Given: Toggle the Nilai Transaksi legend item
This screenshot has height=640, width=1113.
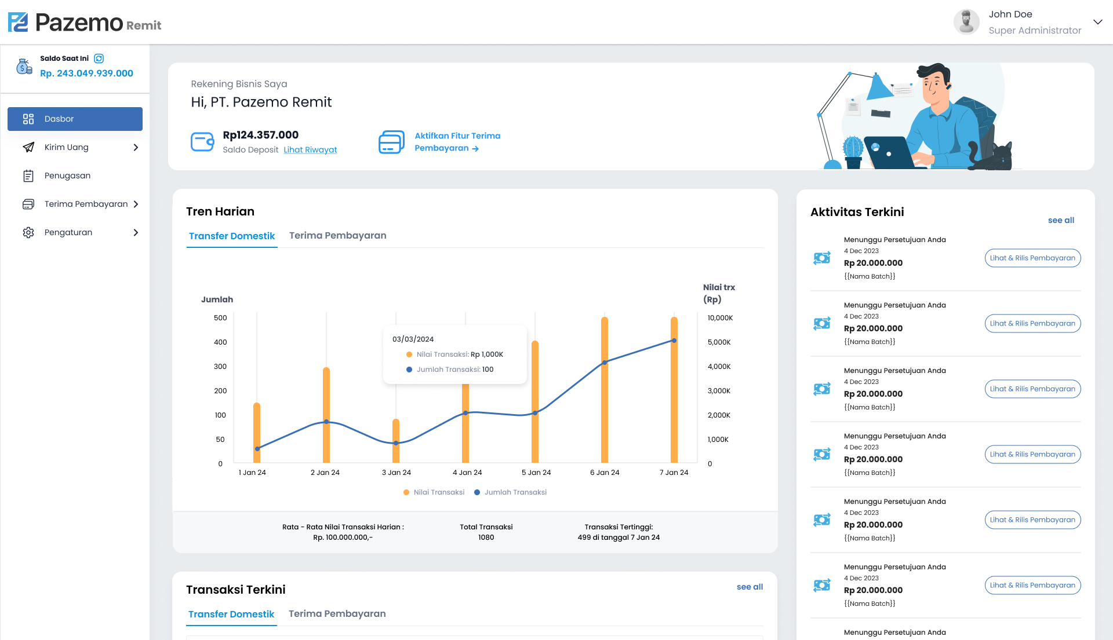Looking at the screenshot, I should [x=434, y=492].
